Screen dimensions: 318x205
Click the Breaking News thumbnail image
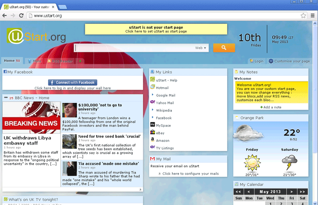click(x=31, y=117)
